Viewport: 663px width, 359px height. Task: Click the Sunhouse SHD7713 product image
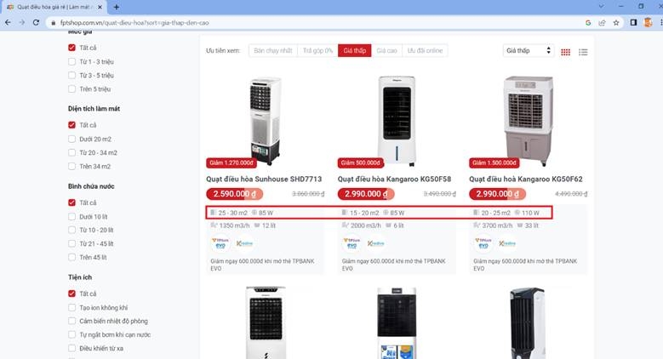click(266, 121)
